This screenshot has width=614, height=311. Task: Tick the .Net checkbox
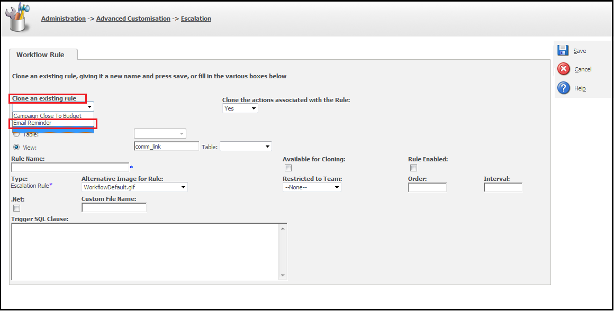coord(17,208)
